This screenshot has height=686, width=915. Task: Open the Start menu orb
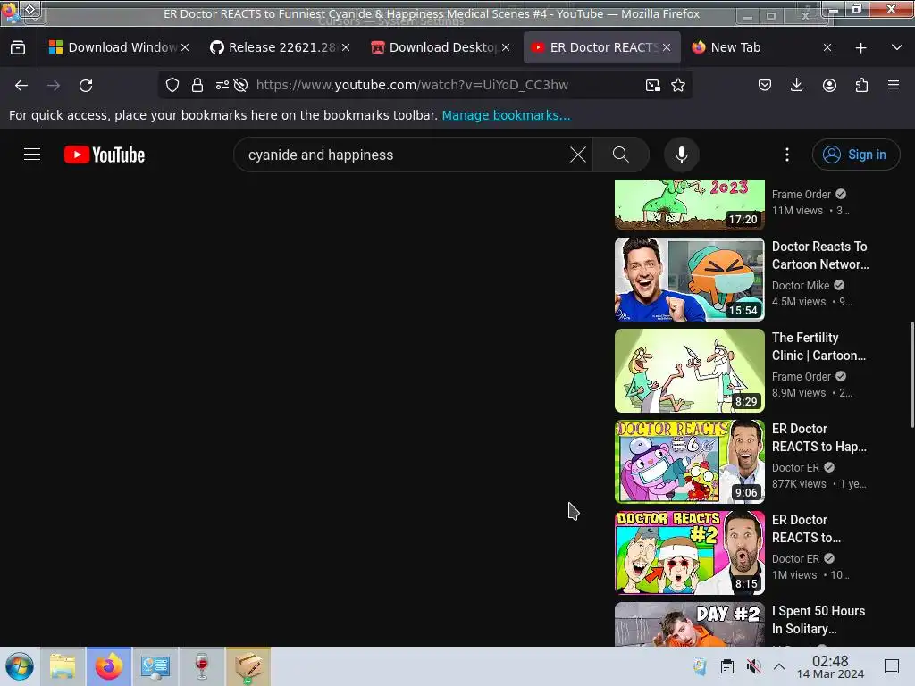click(20, 666)
